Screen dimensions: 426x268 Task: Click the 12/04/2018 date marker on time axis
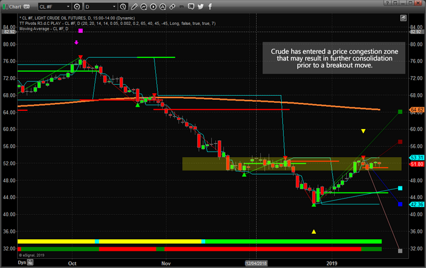tap(257, 263)
